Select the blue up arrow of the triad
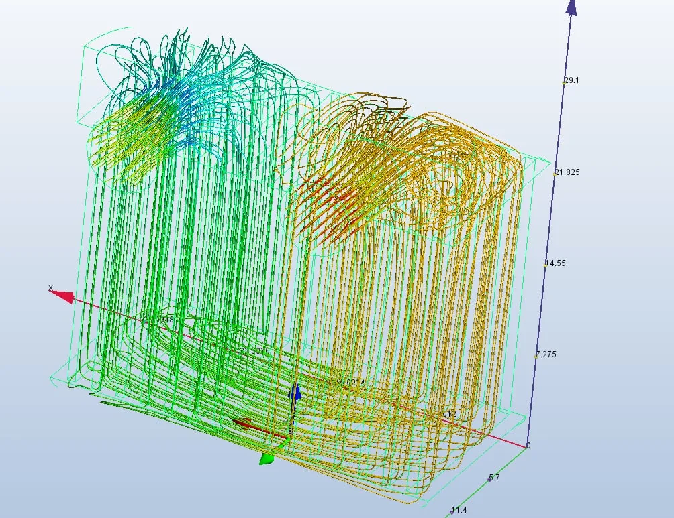The height and width of the screenshot is (518, 674). [295, 393]
